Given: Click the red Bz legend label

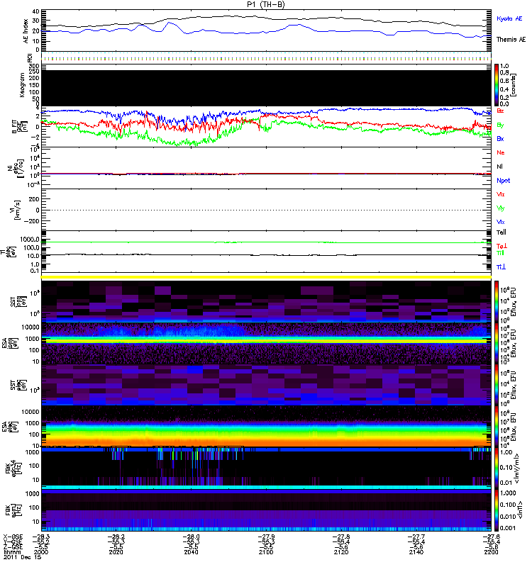Looking at the screenshot, I should [x=501, y=111].
